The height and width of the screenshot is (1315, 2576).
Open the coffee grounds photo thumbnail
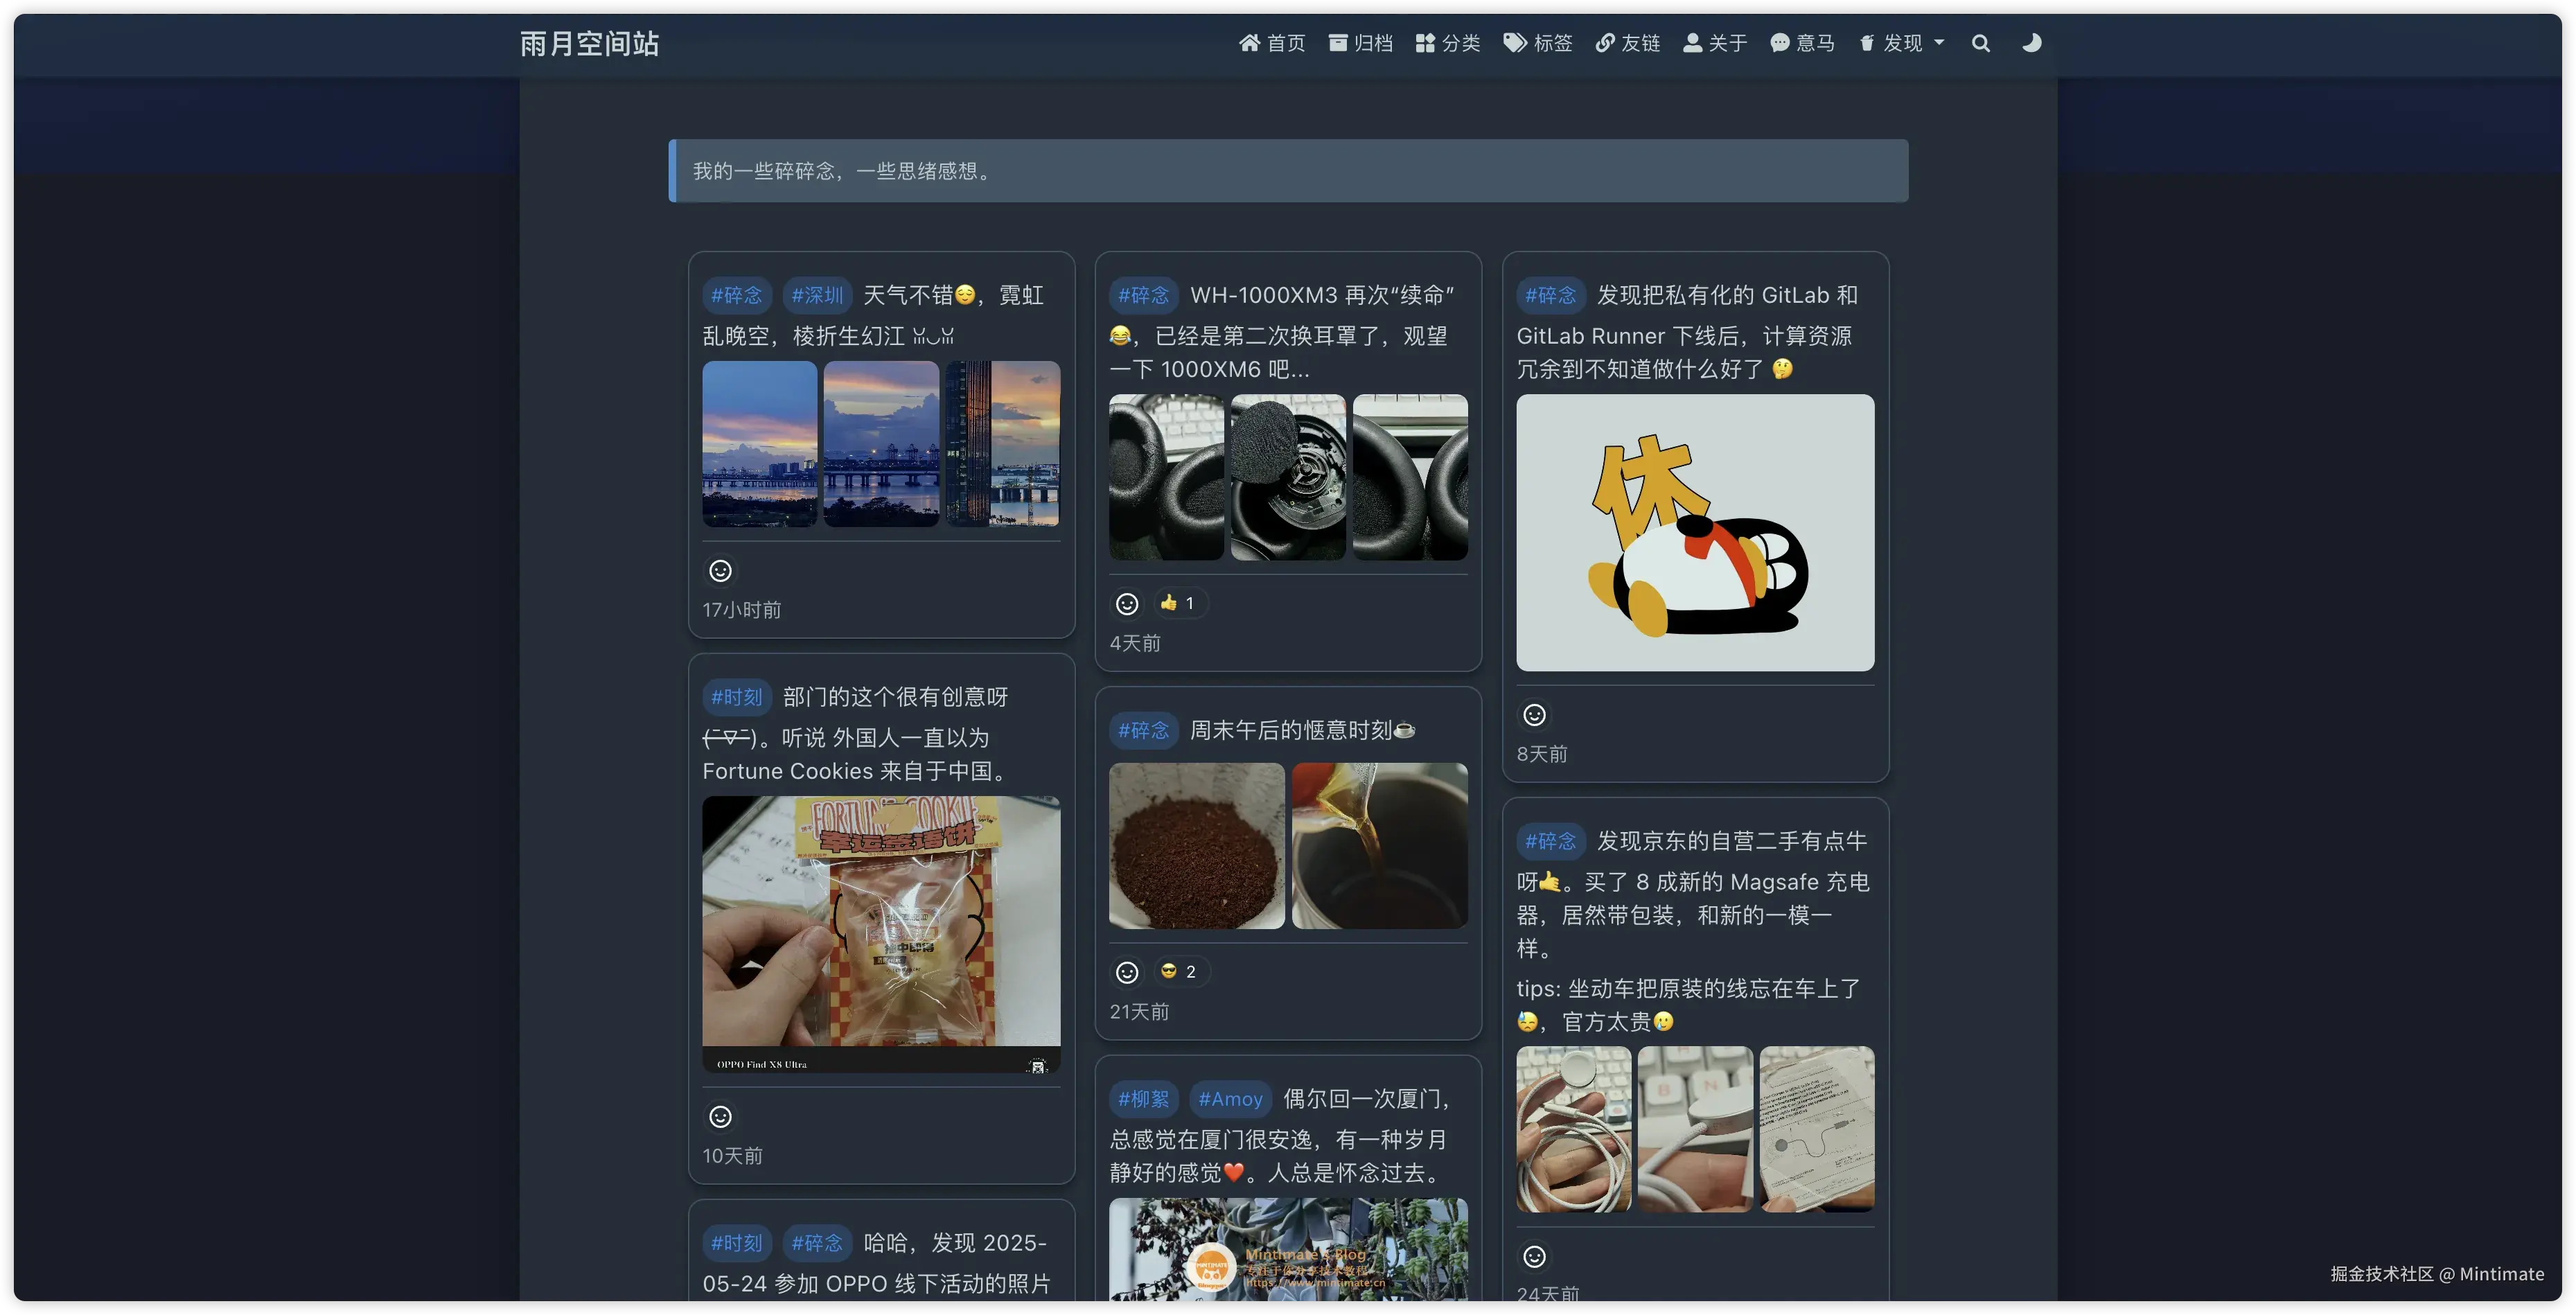click(1196, 845)
